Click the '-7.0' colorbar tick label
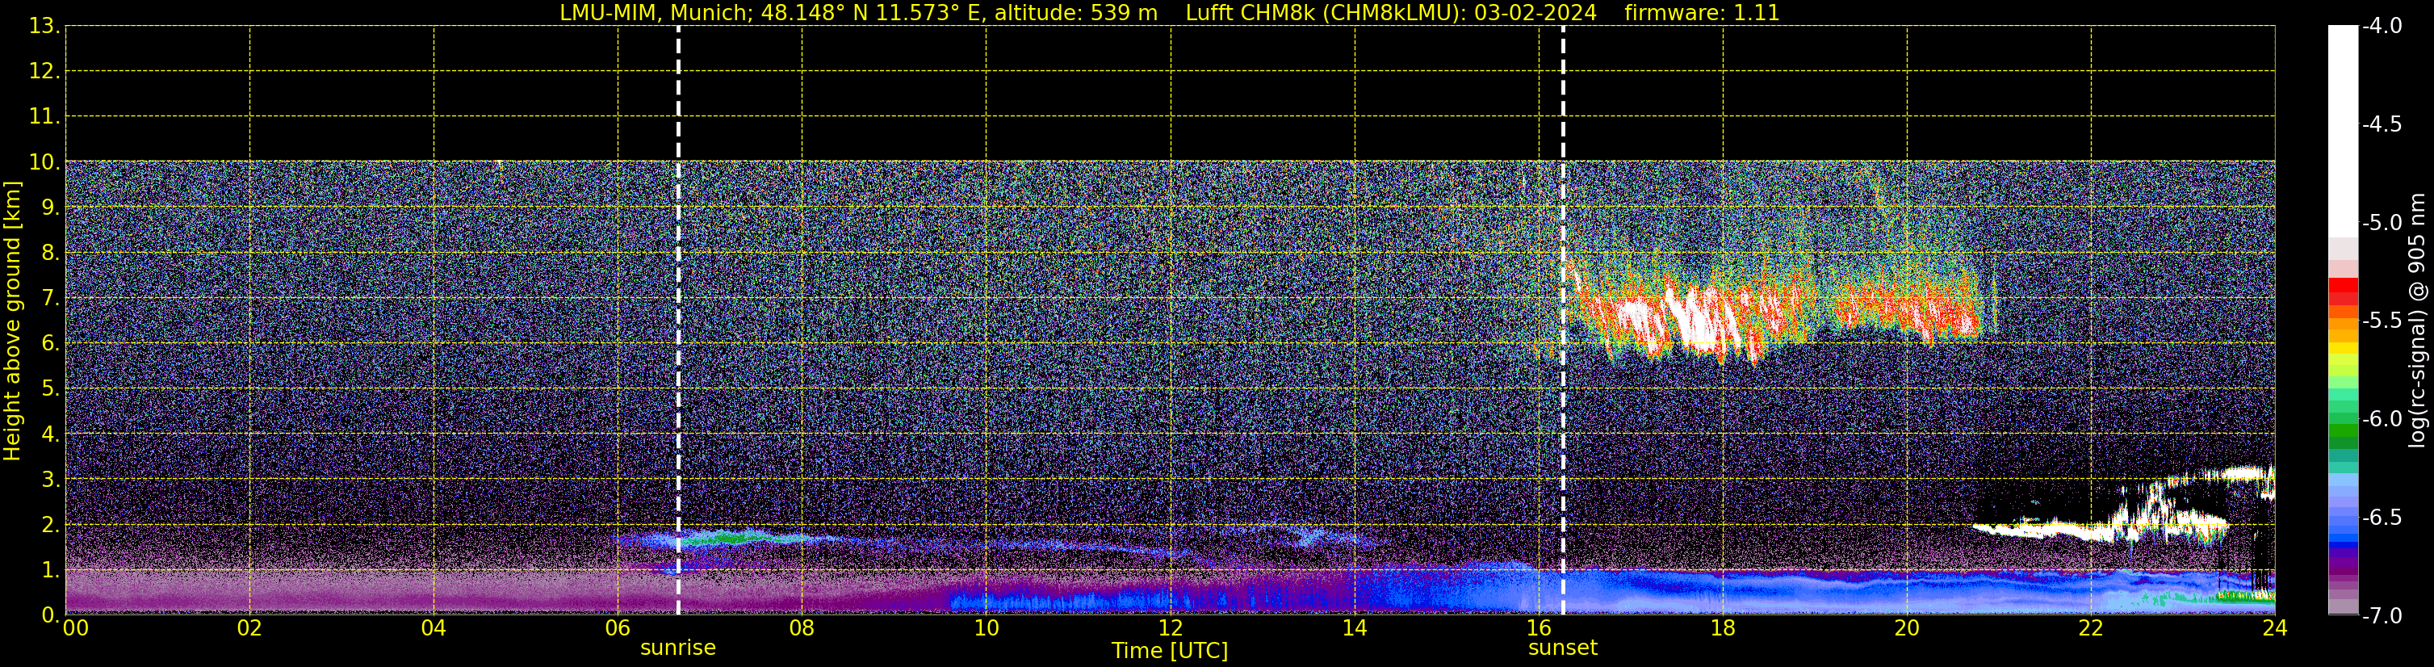2434x667 pixels. click(2381, 616)
